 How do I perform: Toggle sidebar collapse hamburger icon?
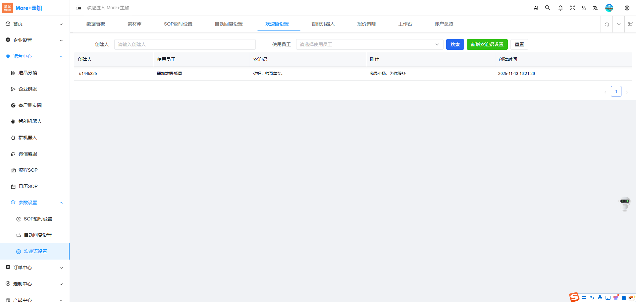(79, 8)
